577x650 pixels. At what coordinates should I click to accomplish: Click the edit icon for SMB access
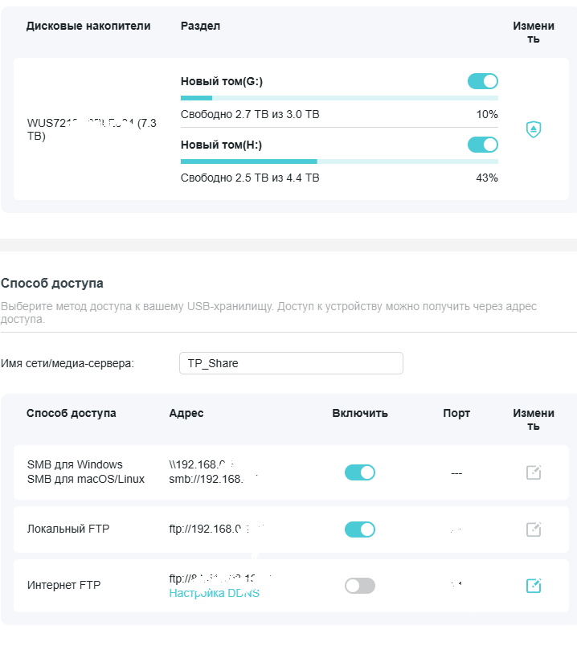pos(534,472)
